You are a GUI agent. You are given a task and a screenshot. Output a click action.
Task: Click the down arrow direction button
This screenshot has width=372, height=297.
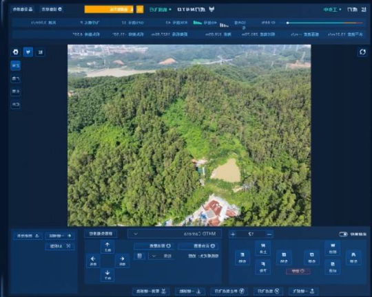coord(107,275)
